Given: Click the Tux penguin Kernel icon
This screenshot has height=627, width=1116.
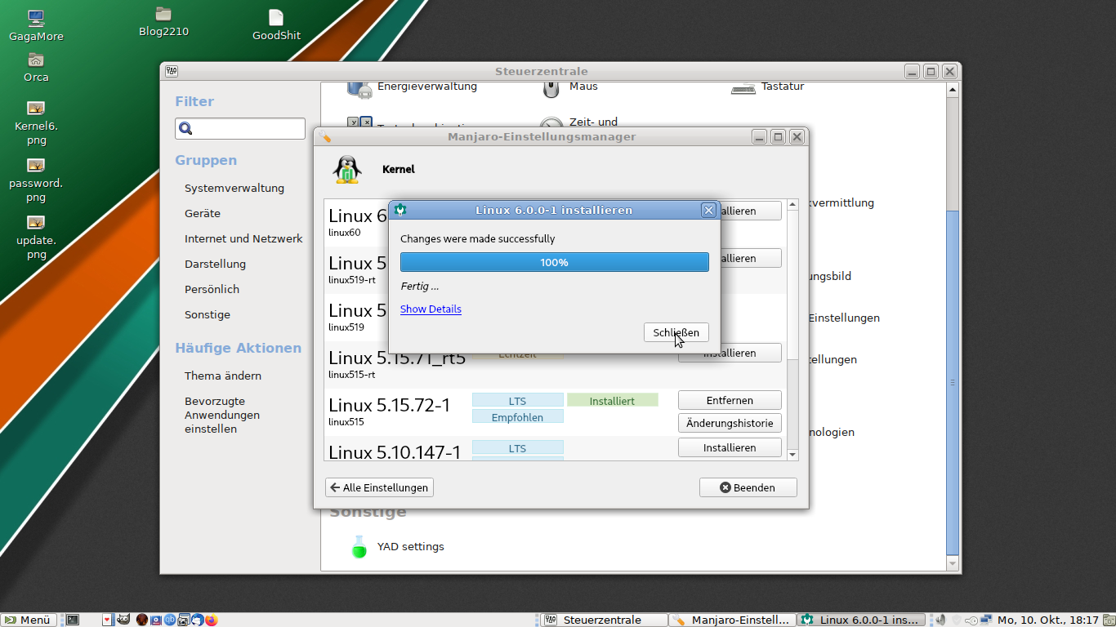Looking at the screenshot, I should point(347,169).
